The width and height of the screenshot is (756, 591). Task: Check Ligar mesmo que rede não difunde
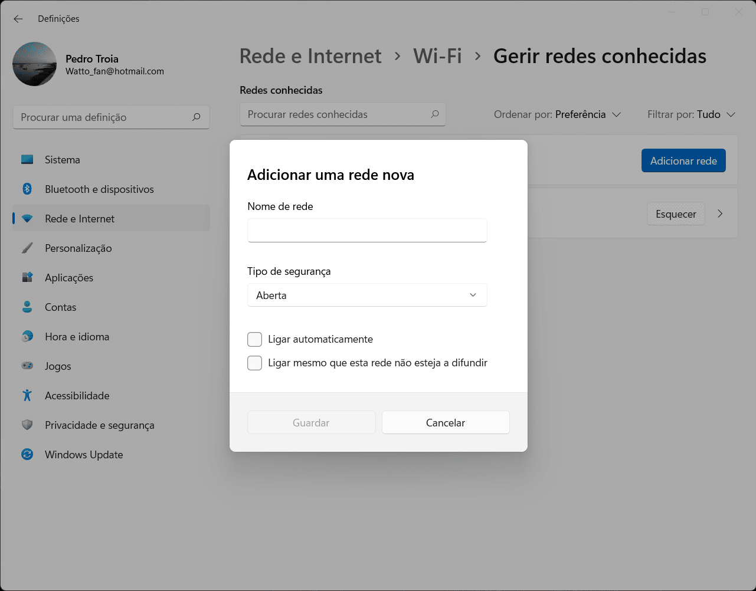(x=255, y=363)
